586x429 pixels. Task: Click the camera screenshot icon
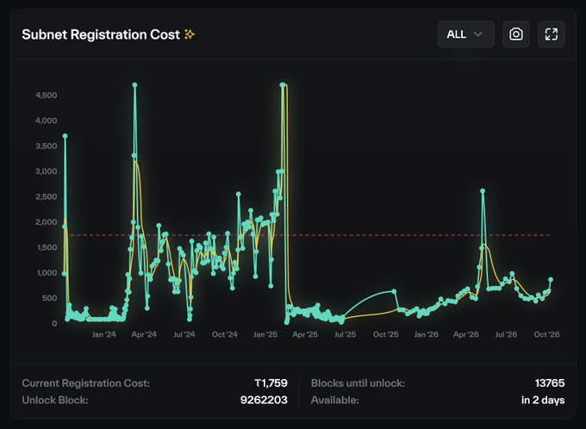516,34
